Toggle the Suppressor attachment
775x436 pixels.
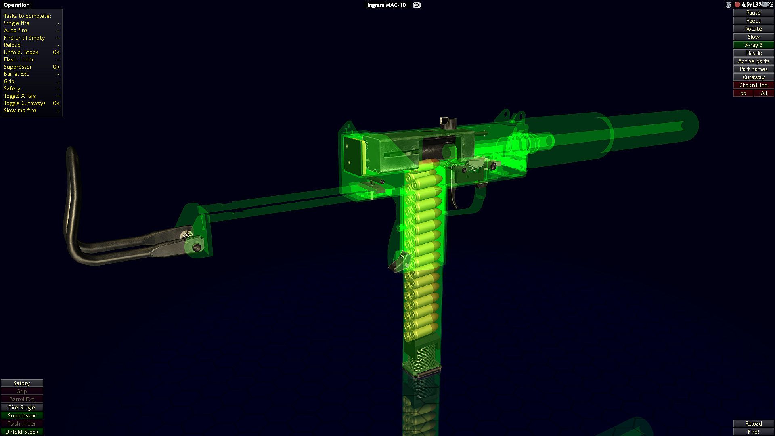pos(22,415)
